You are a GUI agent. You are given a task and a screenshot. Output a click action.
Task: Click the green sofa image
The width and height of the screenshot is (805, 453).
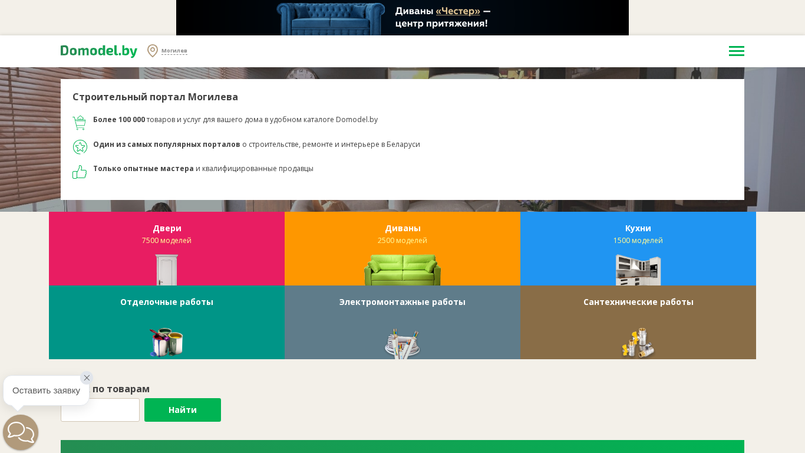point(402,270)
